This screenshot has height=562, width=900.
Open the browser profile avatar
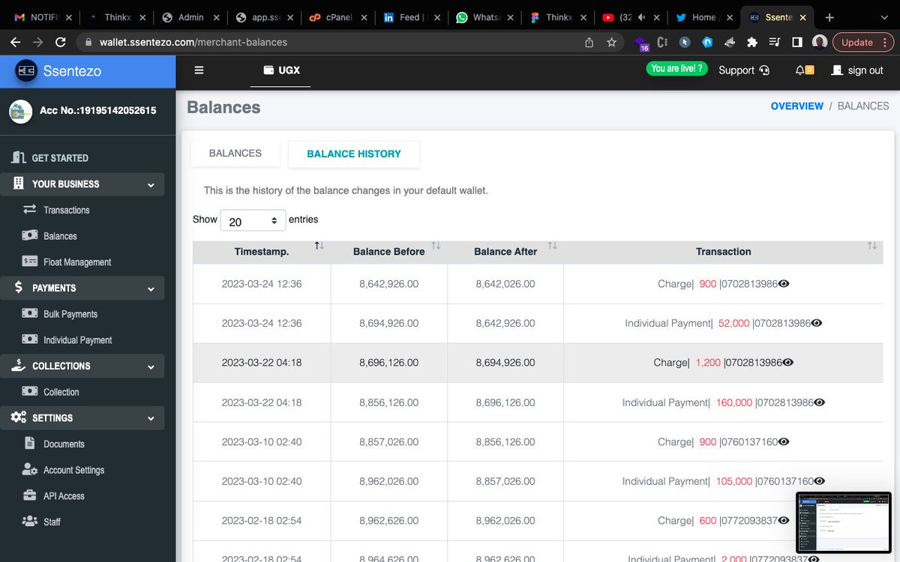point(820,43)
